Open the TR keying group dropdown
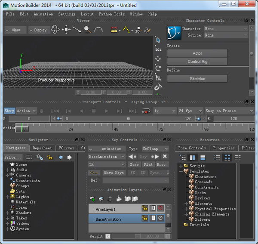The image size is (258, 244). [107, 164]
